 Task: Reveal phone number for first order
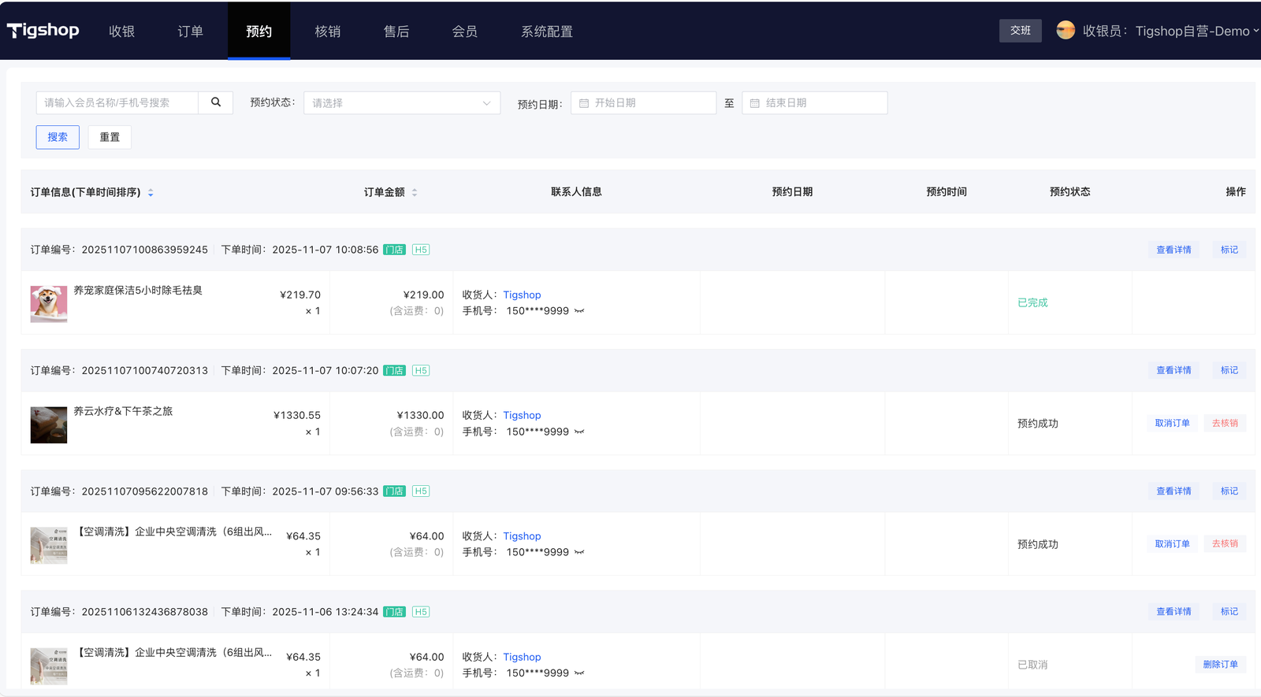pyautogui.click(x=579, y=311)
